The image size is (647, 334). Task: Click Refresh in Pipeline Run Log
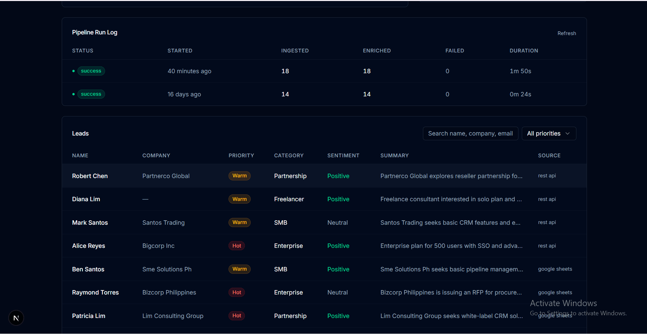[x=567, y=33]
